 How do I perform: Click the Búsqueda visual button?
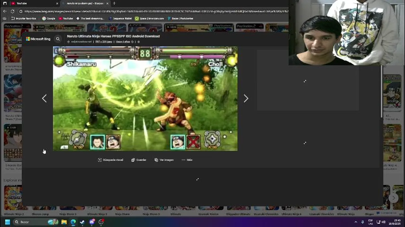110,160
